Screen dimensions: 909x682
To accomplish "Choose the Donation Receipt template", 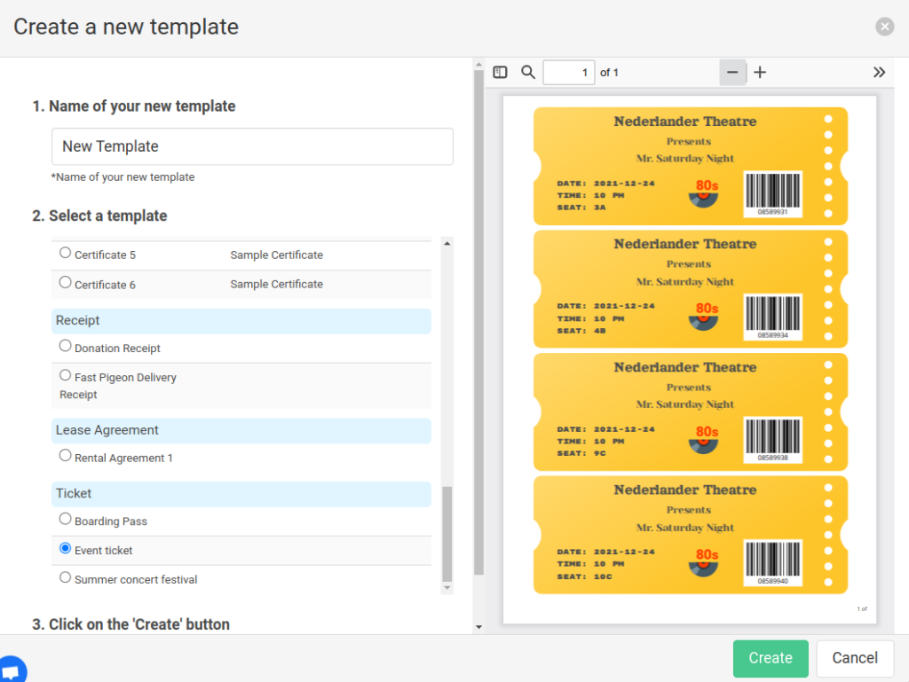I will 65,346.
